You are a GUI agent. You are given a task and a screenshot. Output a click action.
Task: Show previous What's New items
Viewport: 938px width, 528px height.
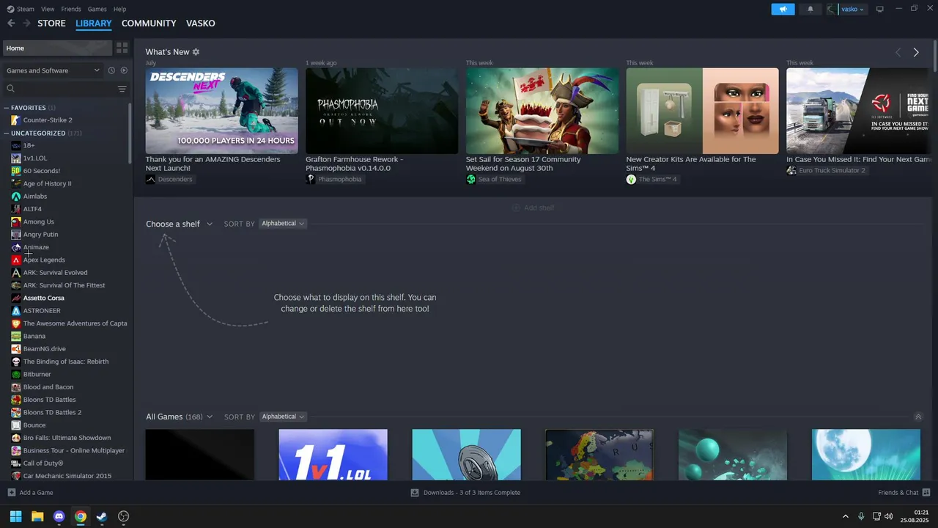click(x=898, y=52)
